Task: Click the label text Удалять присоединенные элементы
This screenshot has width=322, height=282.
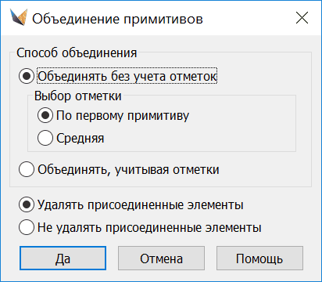Action: pyautogui.click(x=141, y=204)
